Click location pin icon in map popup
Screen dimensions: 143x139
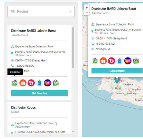[x=92, y=31]
